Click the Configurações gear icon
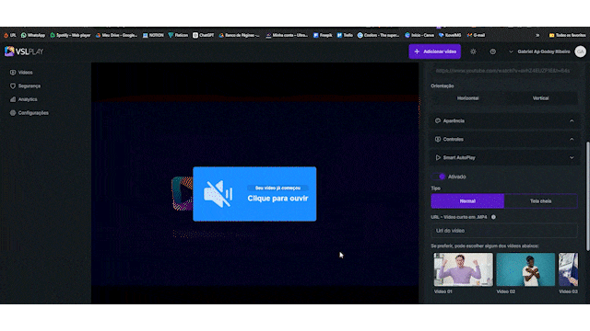This screenshot has width=590, height=331. [x=13, y=113]
